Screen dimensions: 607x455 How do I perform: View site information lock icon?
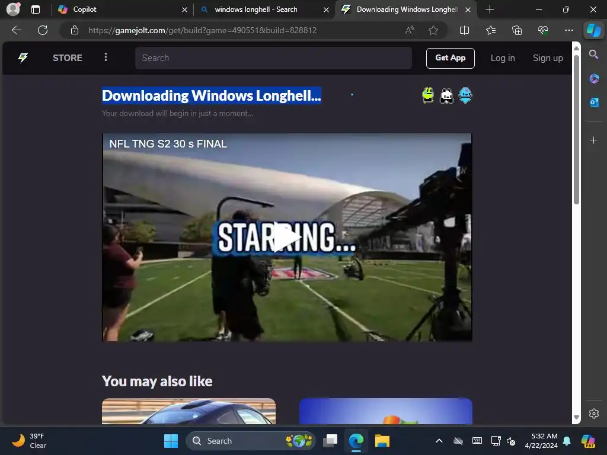(75, 30)
